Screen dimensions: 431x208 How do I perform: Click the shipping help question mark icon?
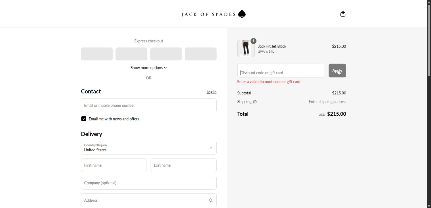pyautogui.click(x=255, y=102)
